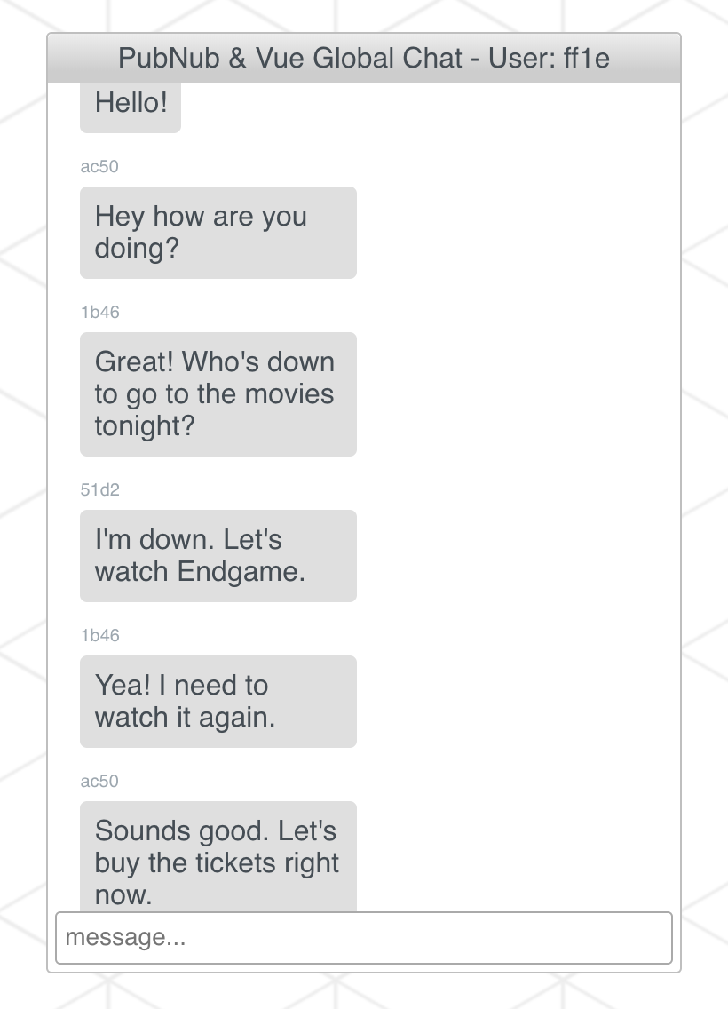Click the ac50 username above "Sounds good" message
The width and height of the screenshot is (728, 1009).
tap(99, 781)
